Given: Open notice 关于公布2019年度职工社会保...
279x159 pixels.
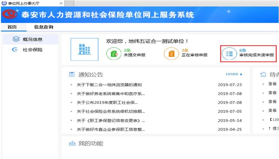Looking at the screenshot, I should click(x=107, y=103).
